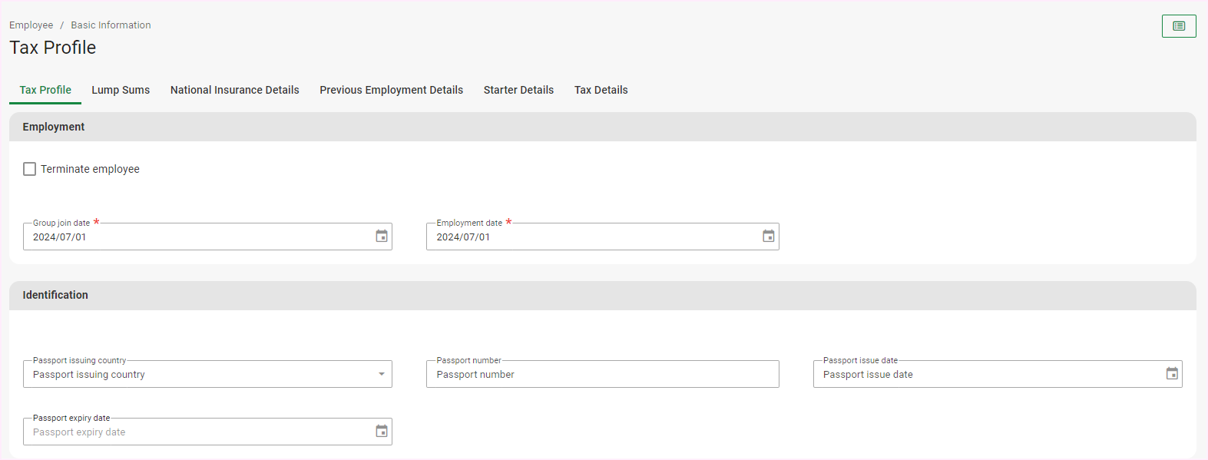Select the Tax Profile tab
This screenshot has height=460, width=1208.
(x=45, y=90)
